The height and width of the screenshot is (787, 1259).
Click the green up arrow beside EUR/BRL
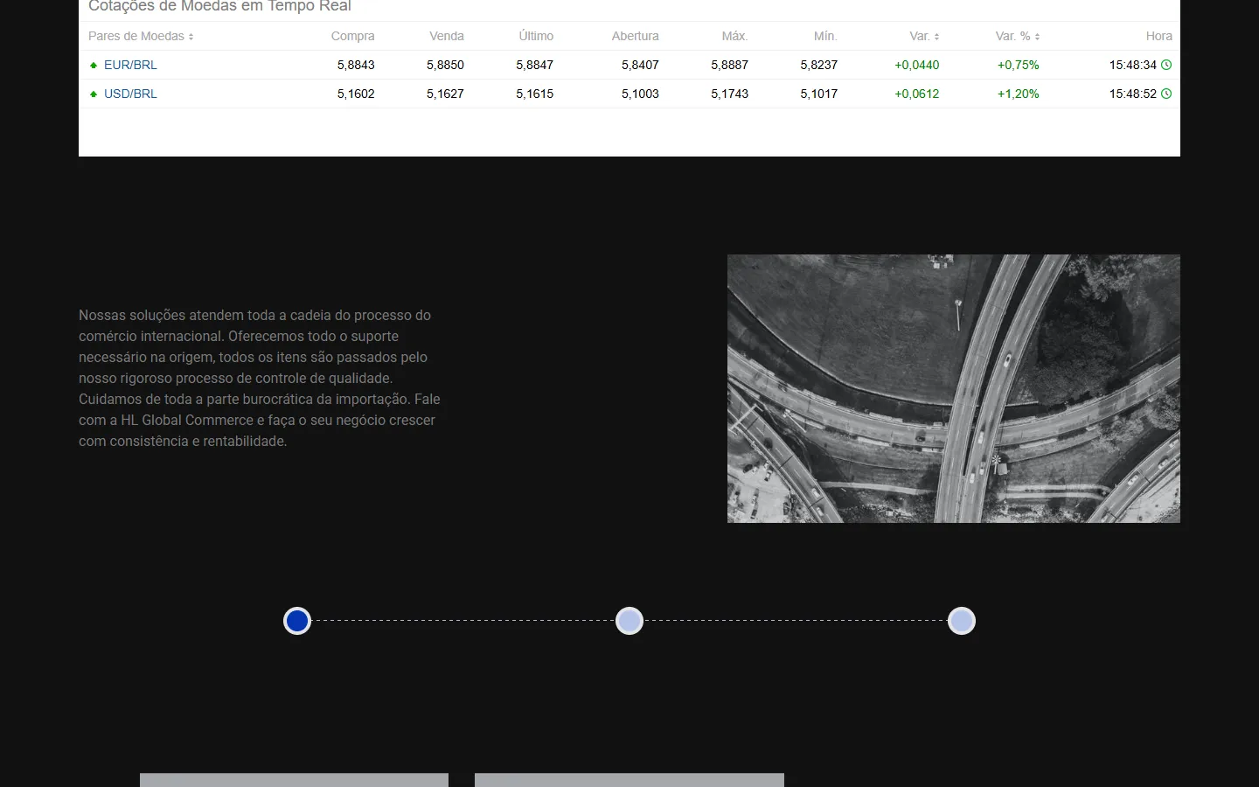[94, 65]
